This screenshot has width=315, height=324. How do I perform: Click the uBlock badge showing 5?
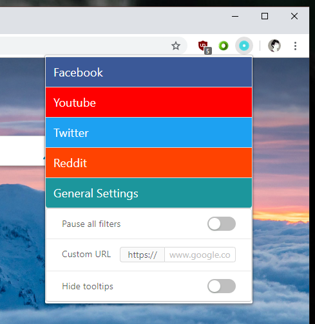coord(208,51)
